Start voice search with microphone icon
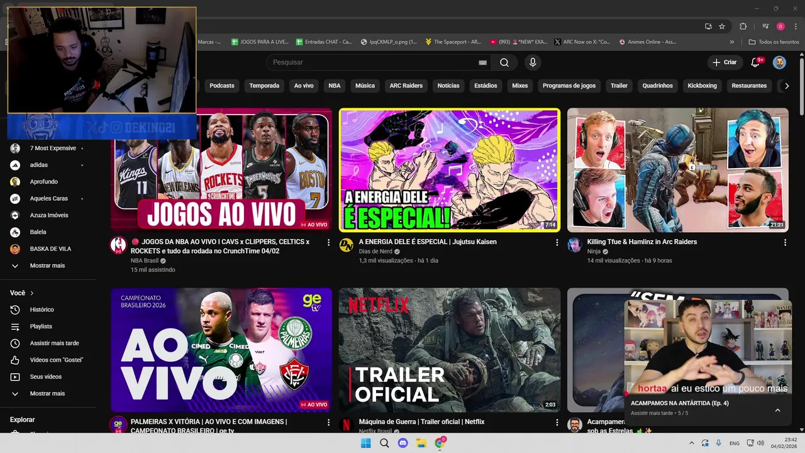 [x=533, y=62]
